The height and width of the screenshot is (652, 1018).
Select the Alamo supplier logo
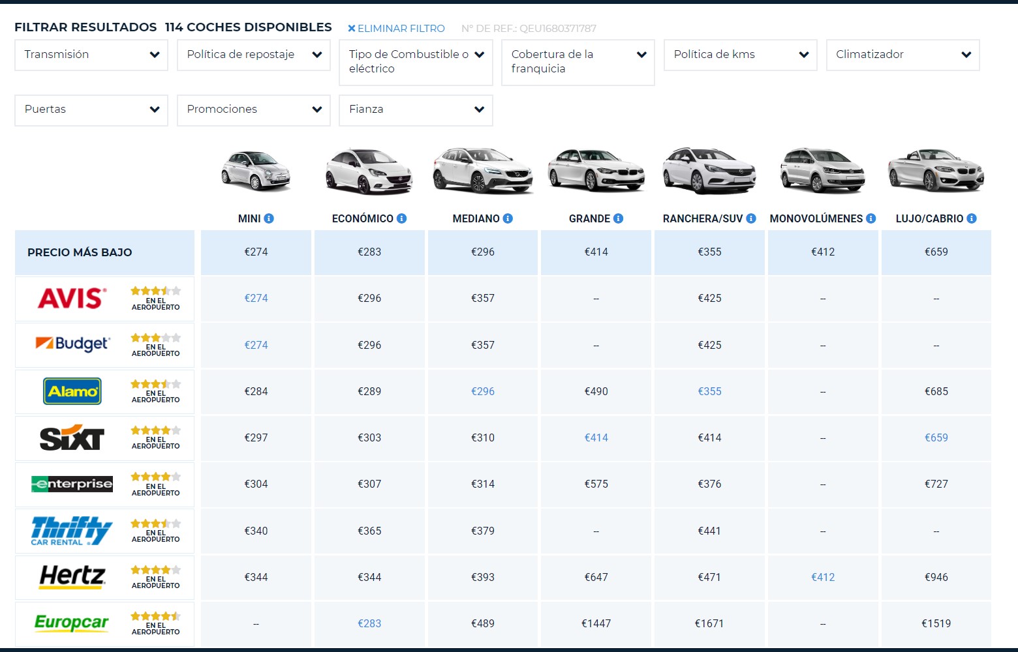[72, 391]
